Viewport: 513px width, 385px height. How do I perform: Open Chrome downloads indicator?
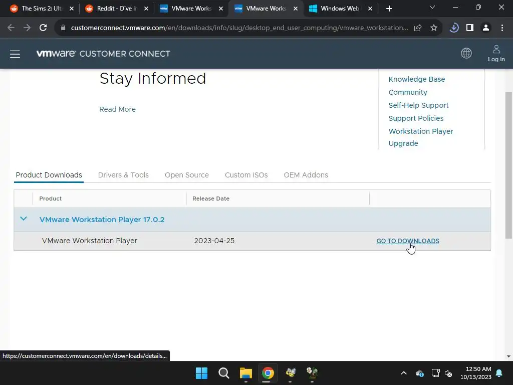coord(454,28)
